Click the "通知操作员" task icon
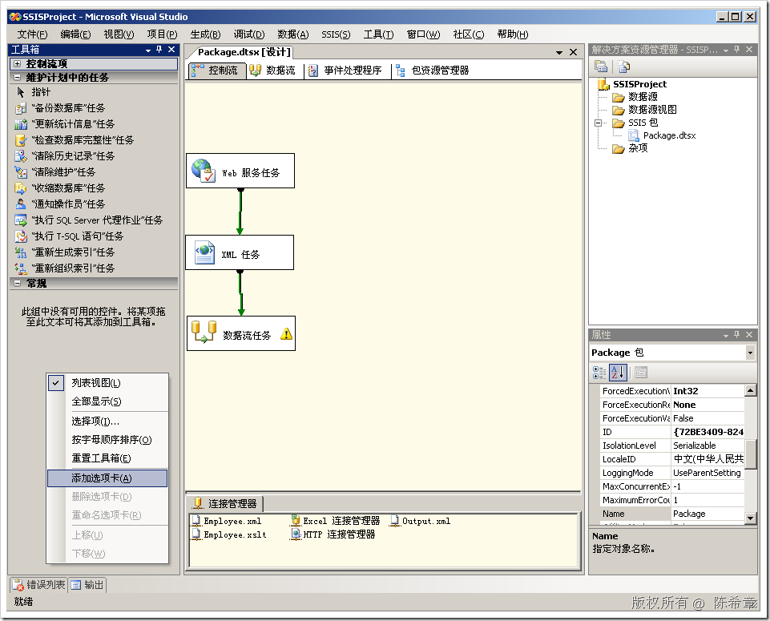770x621 pixels. [21, 204]
